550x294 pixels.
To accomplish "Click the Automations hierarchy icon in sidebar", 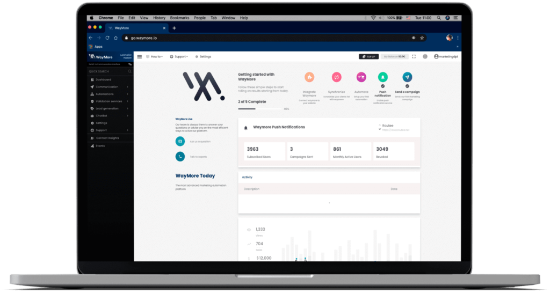I will tap(92, 94).
